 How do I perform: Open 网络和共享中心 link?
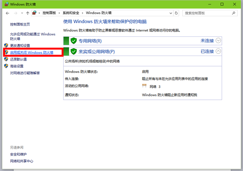(x=22, y=161)
